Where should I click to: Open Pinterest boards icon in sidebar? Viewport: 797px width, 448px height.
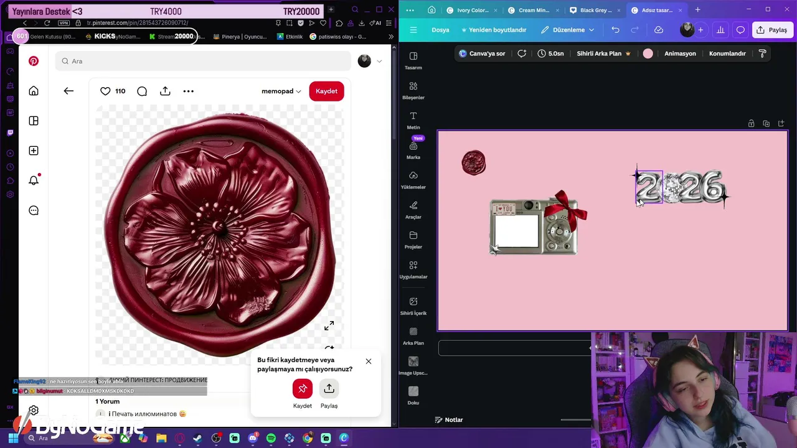click(x=34, y=121)
